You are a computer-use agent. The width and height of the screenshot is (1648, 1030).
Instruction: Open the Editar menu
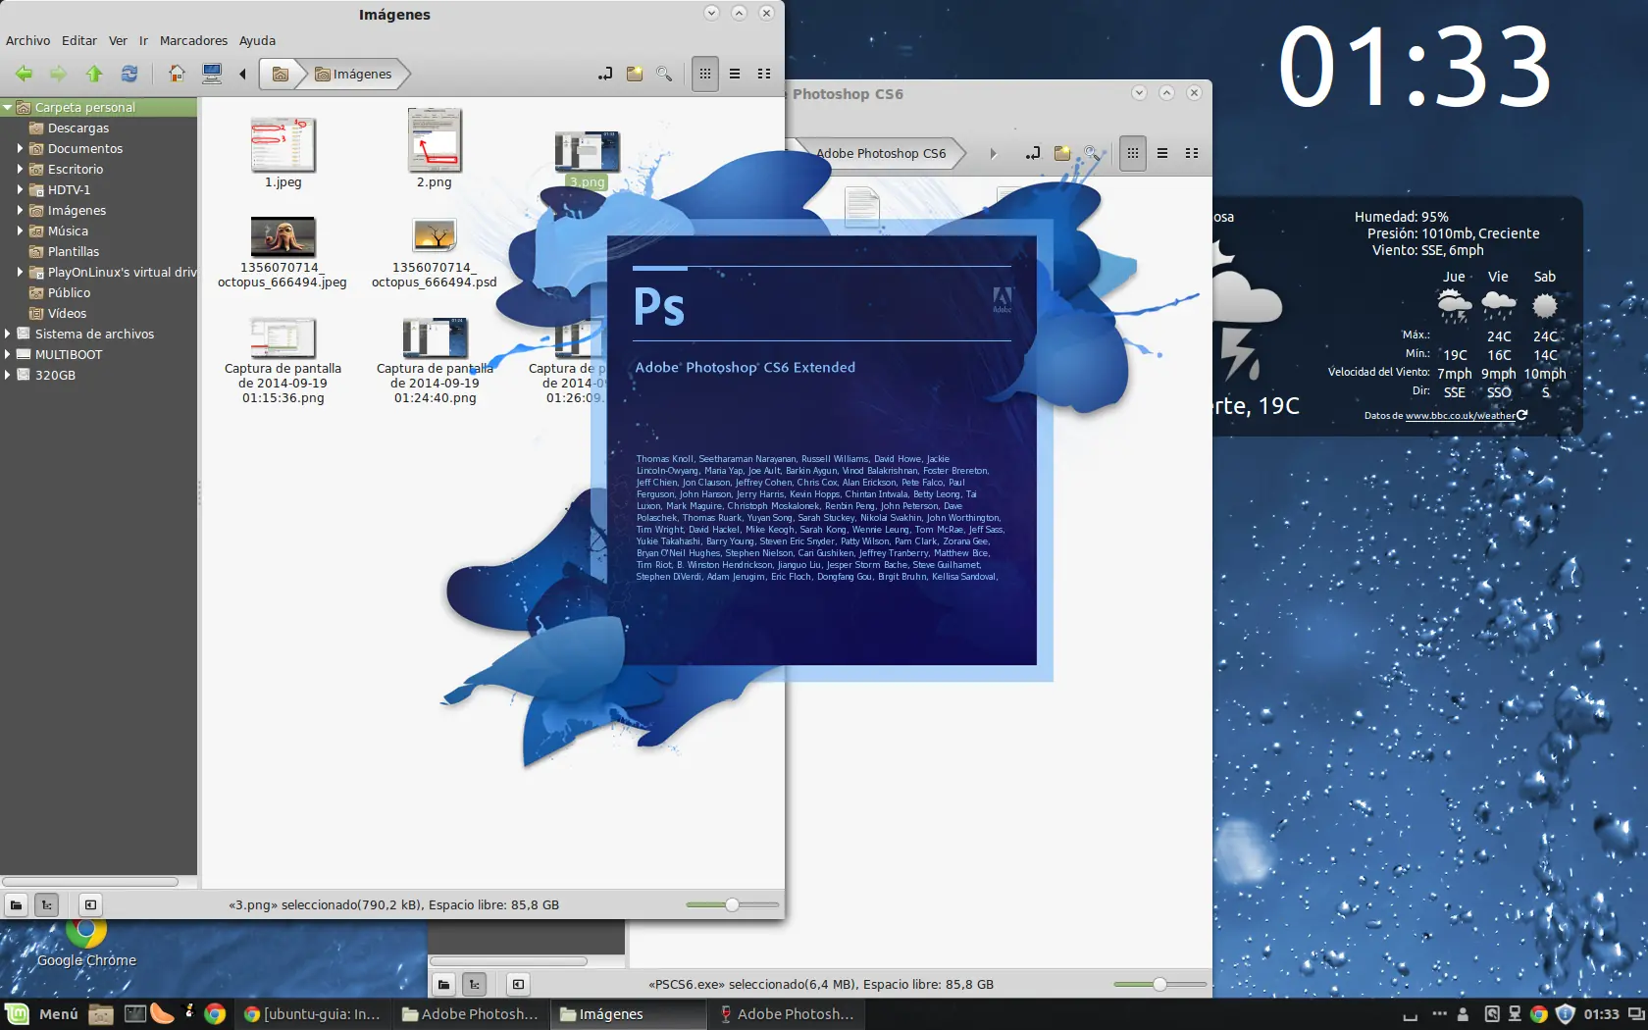pyautogui.click(x=79, y=40)
